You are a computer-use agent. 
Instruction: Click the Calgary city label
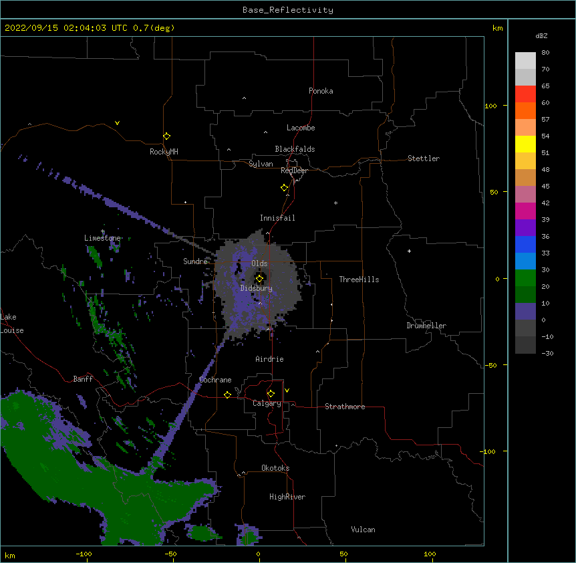(267, 403)
